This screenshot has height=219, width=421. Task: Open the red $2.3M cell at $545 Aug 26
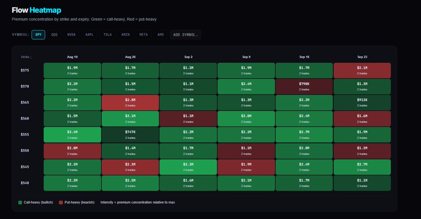(131, 167)
